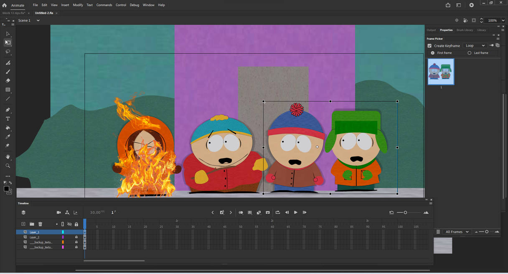This screenshot has height=274, width=508.
Task: Step forward one frame
Action: point(305,212)
